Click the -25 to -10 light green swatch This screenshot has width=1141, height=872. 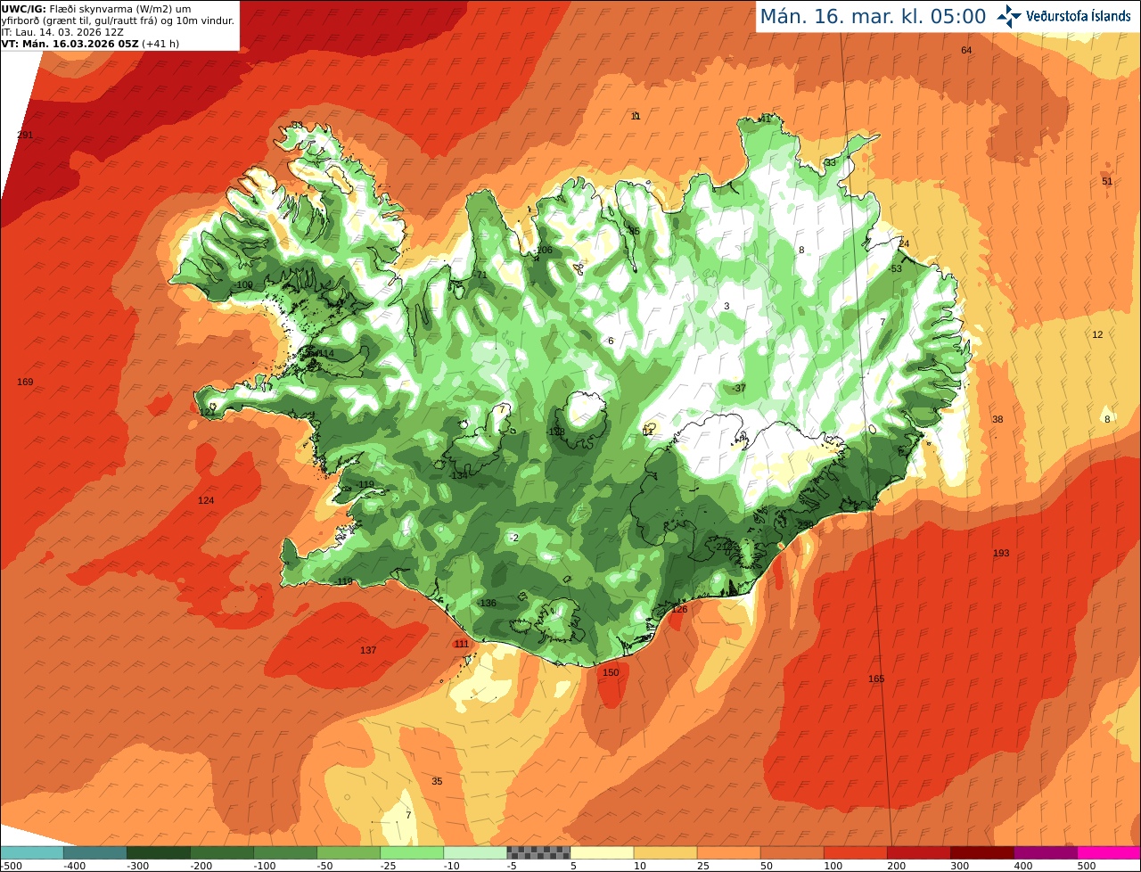[411, 852]
